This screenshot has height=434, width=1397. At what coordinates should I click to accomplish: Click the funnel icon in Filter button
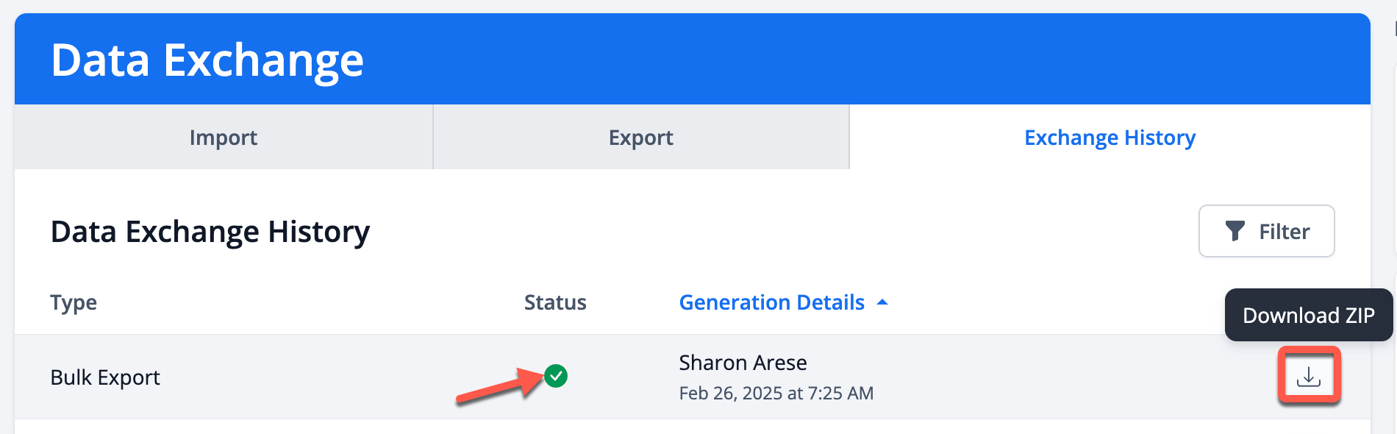pyautogui.click(x=1235, y=231)
